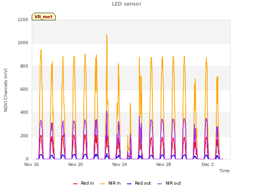Click the Nov 20 x-axis tick label
The image size is (254, 191).
(x=75, y=164)
